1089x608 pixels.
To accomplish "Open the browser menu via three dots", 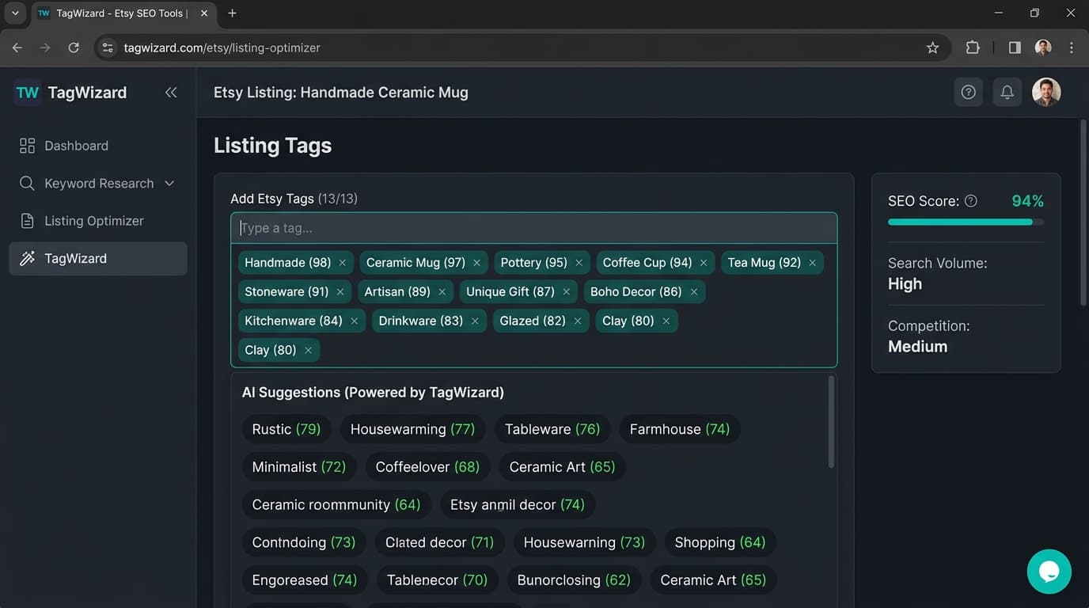I will (x=1072, y=47).
